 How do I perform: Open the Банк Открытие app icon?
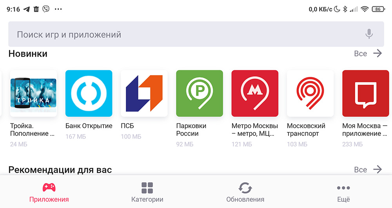(x=89, y=93)
